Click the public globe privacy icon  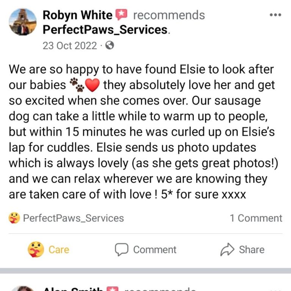(x=110, y=45)
